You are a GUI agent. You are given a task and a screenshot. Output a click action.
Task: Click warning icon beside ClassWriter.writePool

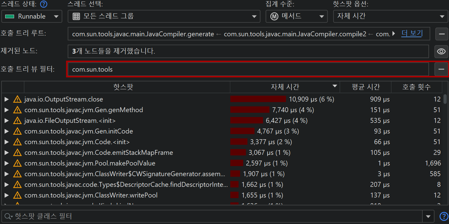pyautogui.click(x=17, y=195)
